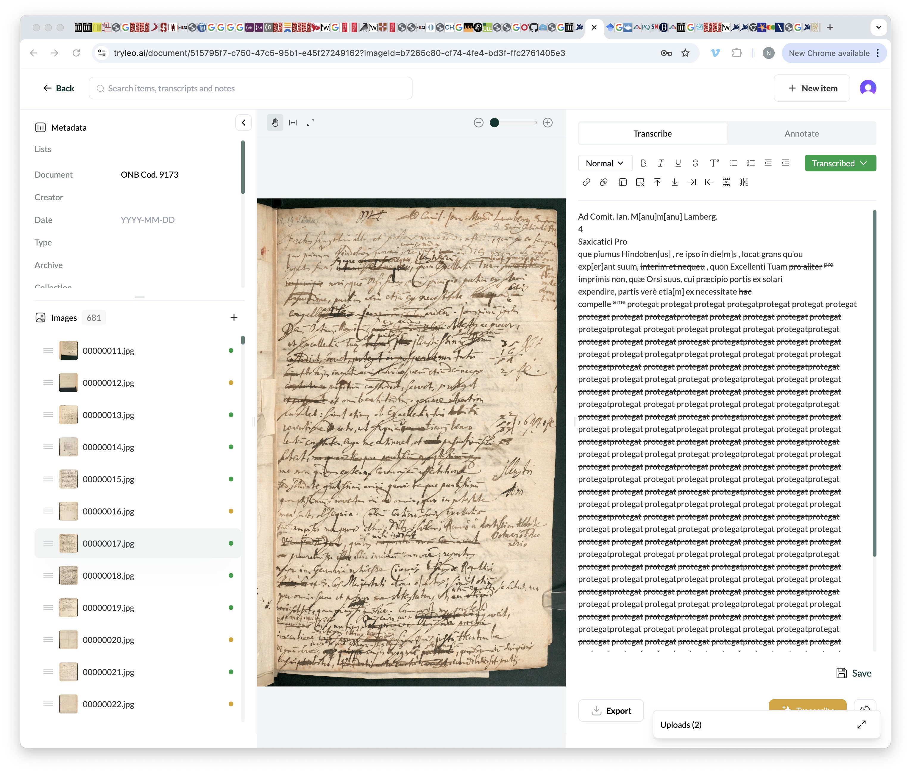The height and width of the screenshot is (773, 911).
Task: Toggle underline formatting
Action: coord(678,163)
